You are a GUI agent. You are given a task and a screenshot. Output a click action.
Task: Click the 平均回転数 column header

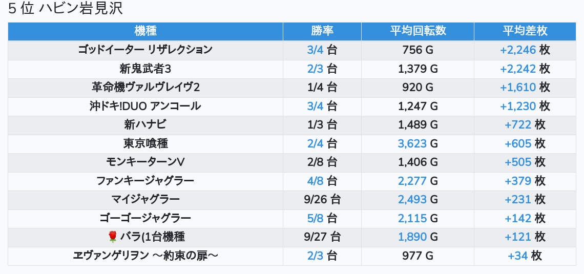418,31
